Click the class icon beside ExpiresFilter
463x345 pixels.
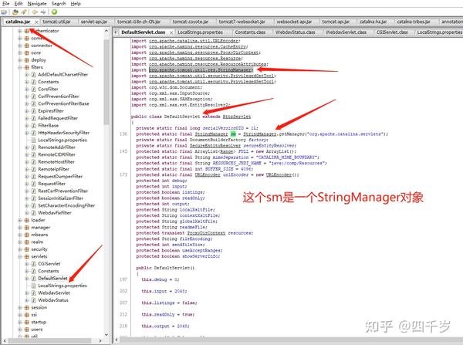tap(34, 111)
